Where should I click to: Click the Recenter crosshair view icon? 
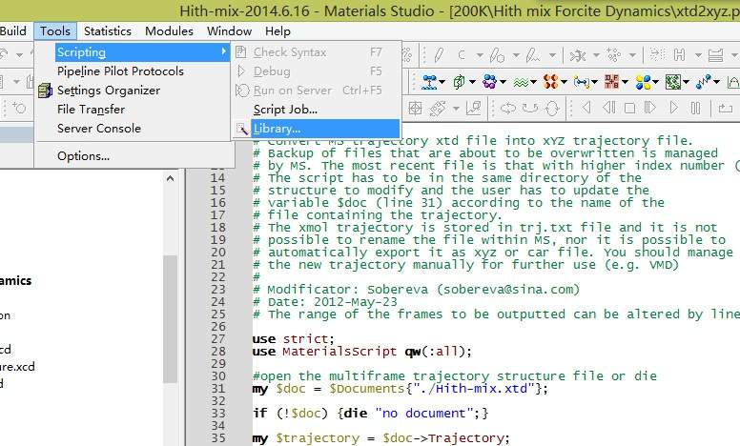tap(415, 109)
